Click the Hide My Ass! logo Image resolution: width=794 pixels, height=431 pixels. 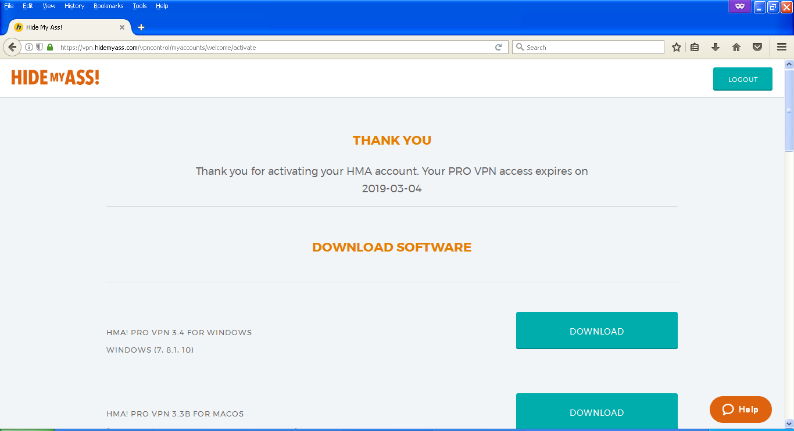pyautogui.click(x=55, y=77)
